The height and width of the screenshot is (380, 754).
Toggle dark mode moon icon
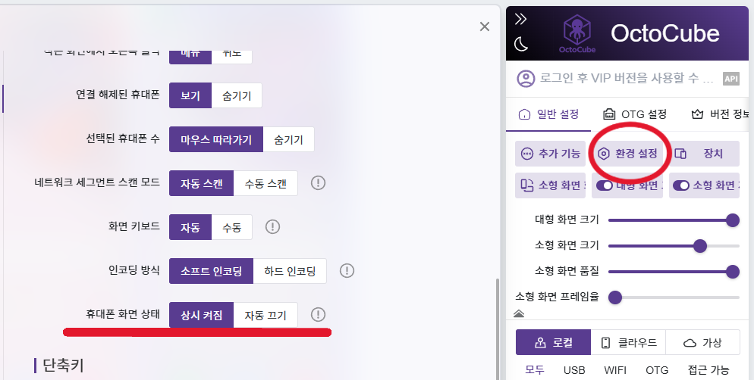[520, 44]
